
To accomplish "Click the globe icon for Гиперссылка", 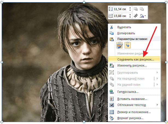I will click(112, 92).
